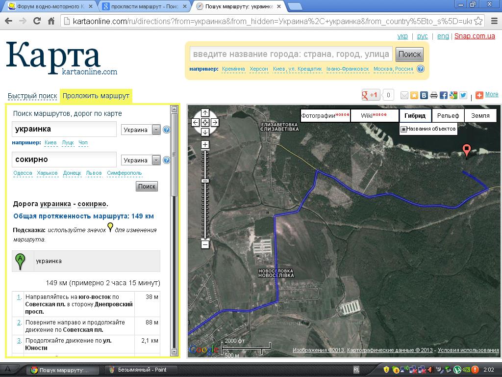Switch the map to Гибрид view
Image resolution: width=502 pixels, height=377 pixels.
(x=415, y=116)
